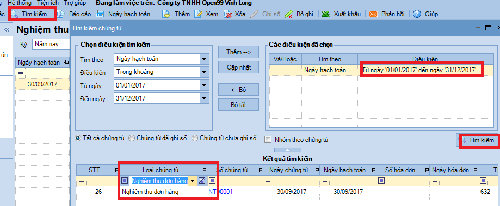Image resolution: width=500 pixels, height=206 pixels.
Task: Pin Ngày hạch toán column in background grid
Action: pos(66,63)
